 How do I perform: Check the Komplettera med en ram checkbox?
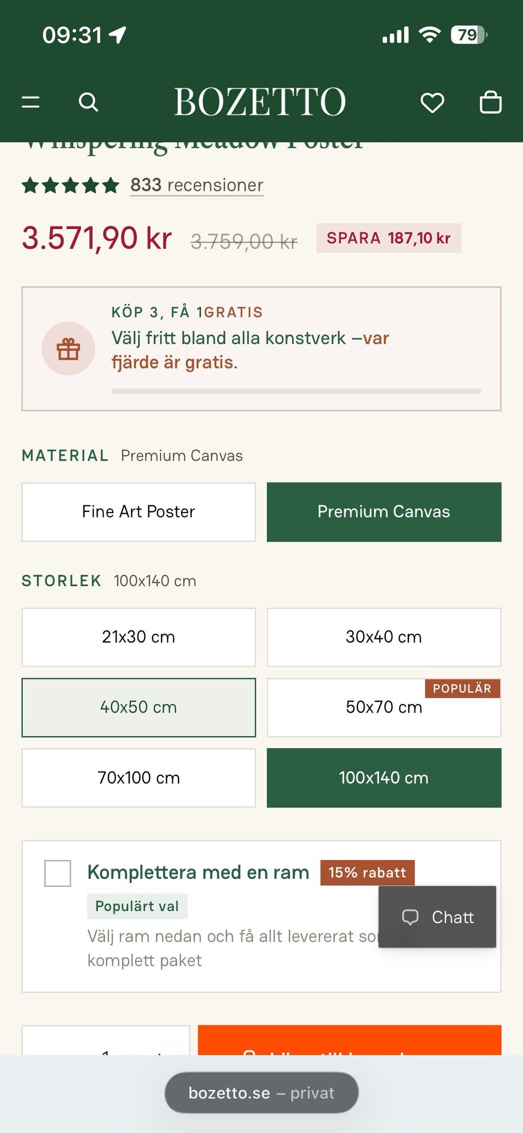pos(58,873)
